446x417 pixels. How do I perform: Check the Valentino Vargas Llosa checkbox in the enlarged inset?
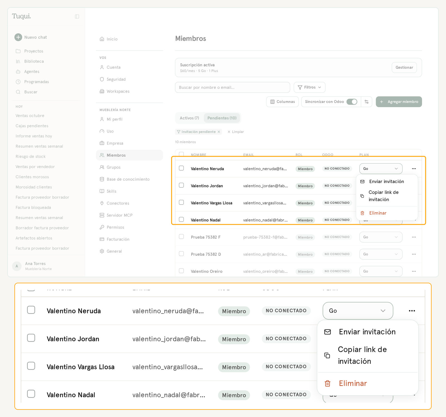click(x=31, y=366)
